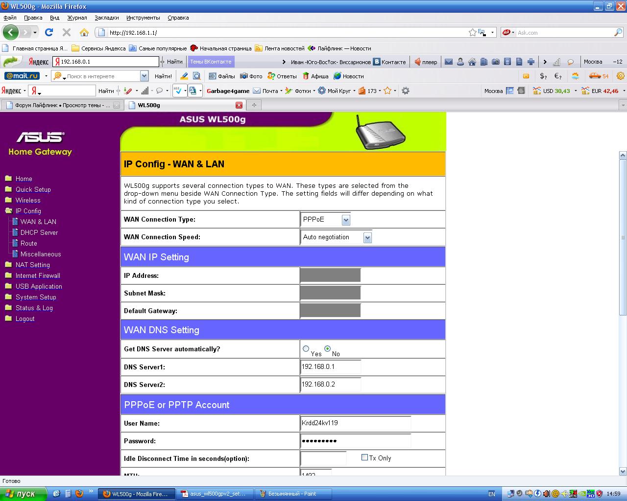The height and width of the screenshot is (501, 627).
Task: Click the euro exchange rate icon
Action: point(558,76)
